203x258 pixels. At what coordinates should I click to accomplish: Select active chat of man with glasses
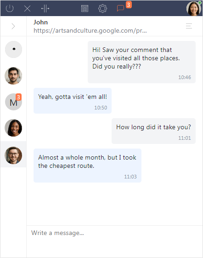click(x=13, y=155)
